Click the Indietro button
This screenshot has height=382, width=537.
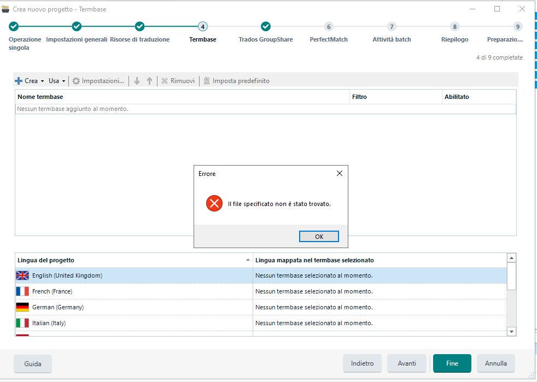tap(363, 363)
